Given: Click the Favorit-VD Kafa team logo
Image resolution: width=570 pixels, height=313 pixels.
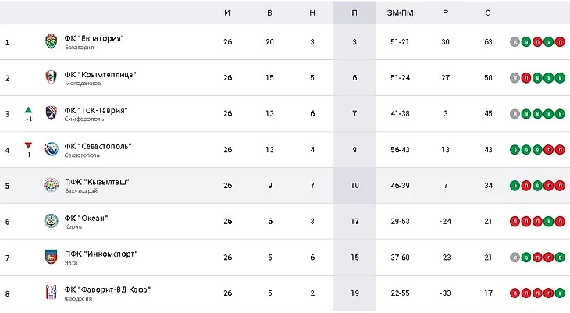Looking at the screenshot, I should 51,293.
